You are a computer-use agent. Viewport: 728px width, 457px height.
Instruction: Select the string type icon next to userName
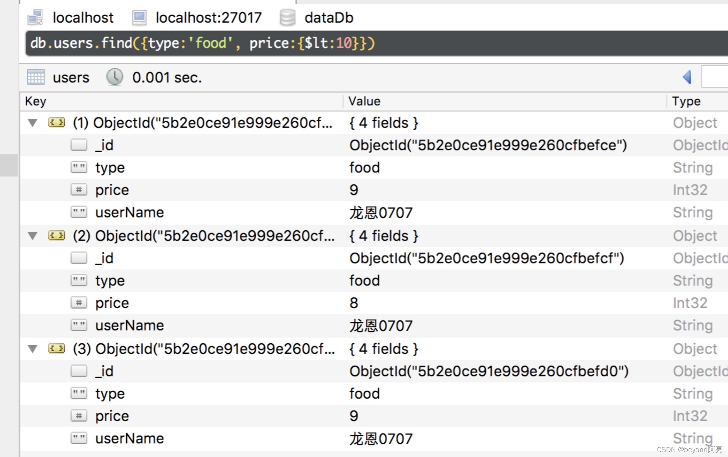(79, 212)
